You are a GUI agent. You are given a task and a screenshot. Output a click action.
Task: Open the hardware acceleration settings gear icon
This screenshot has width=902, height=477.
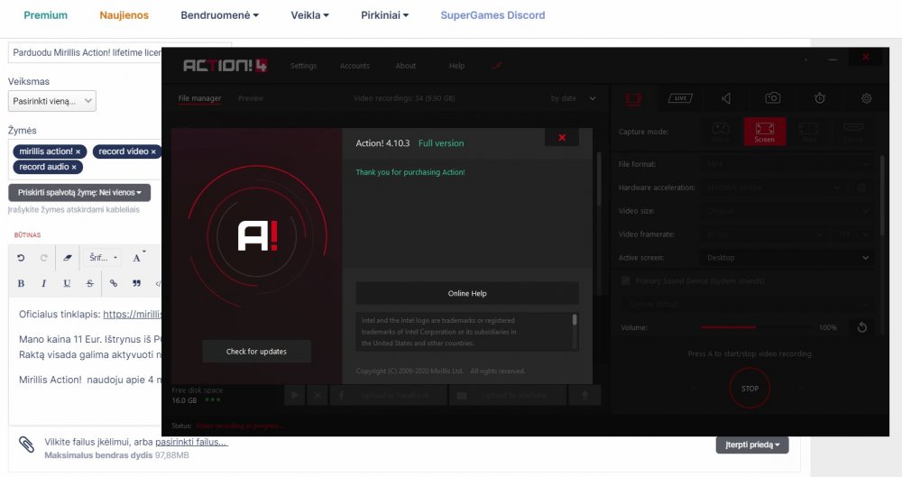pyautogui.click(x=861, y=188)
